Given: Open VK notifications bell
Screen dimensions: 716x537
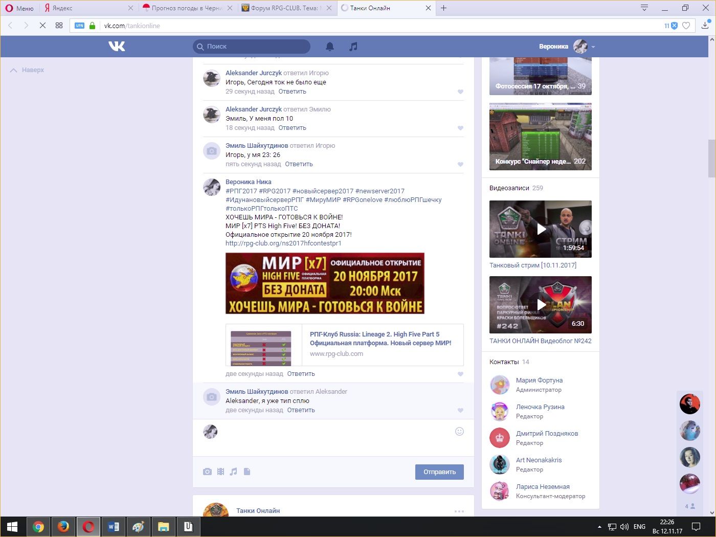Looking at the screenshot, I should coord(330,47).
